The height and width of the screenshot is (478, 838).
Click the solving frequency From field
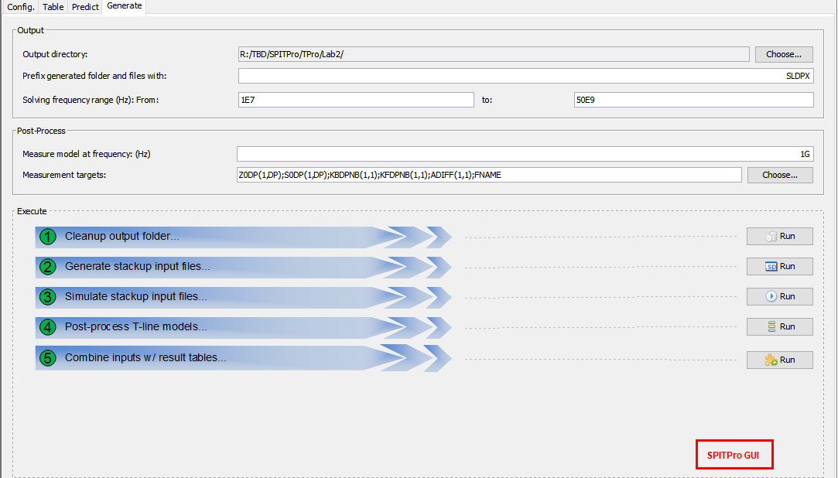pos(356,100)
